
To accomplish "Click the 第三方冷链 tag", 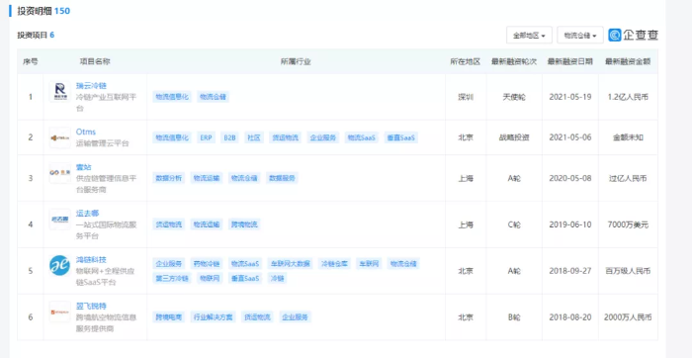I will coord(172,278).
